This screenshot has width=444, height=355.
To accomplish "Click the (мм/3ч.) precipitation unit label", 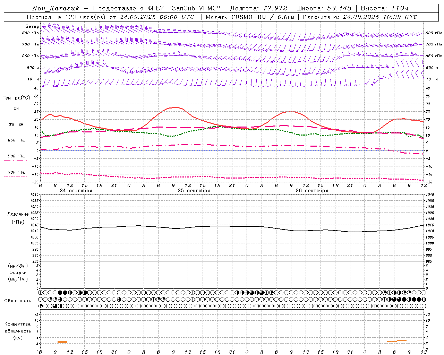I will 18,266.
